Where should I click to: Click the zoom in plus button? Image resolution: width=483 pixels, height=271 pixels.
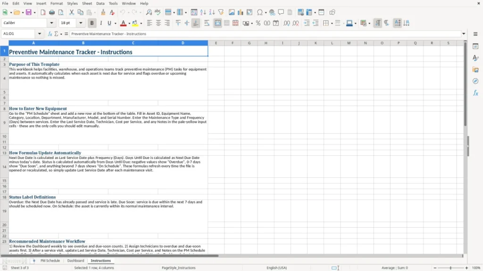pos(466,268)
